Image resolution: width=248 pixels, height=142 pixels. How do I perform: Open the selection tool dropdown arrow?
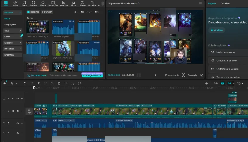(16, 84)
